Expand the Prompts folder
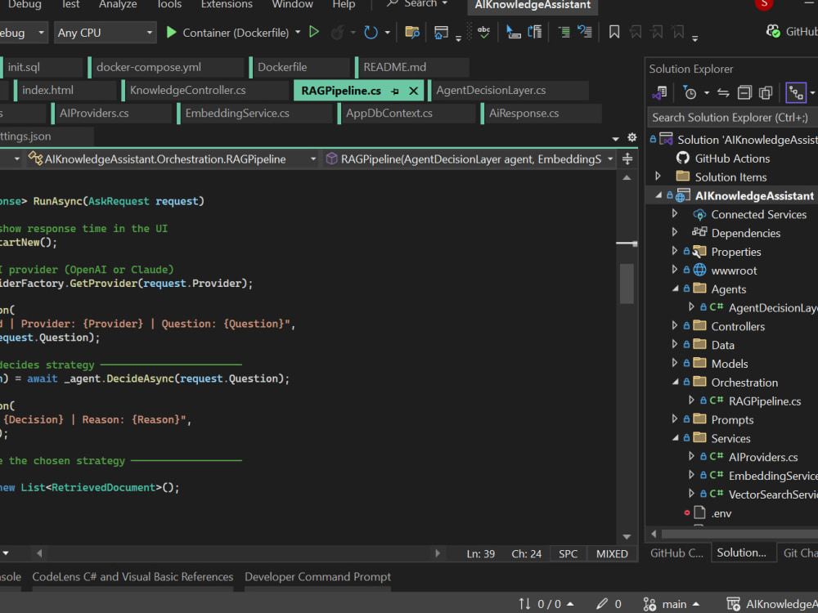The image size is (818, 613). click(x=675, y=419)
